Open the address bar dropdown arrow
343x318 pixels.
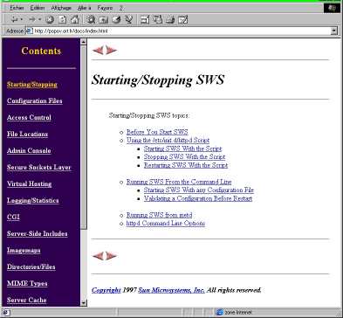tap(334, 31)
